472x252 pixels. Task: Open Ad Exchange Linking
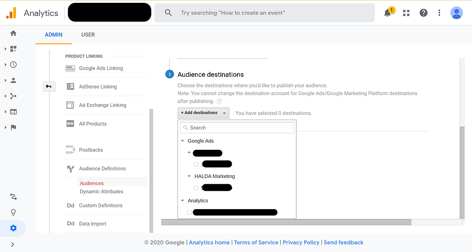[102, 105]
